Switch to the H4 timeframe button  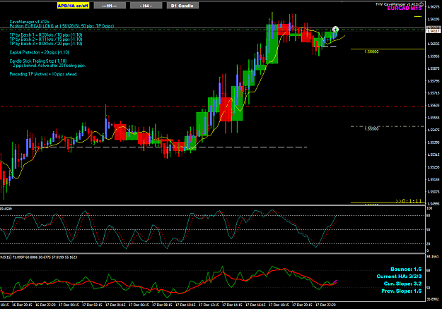(146, 6)
